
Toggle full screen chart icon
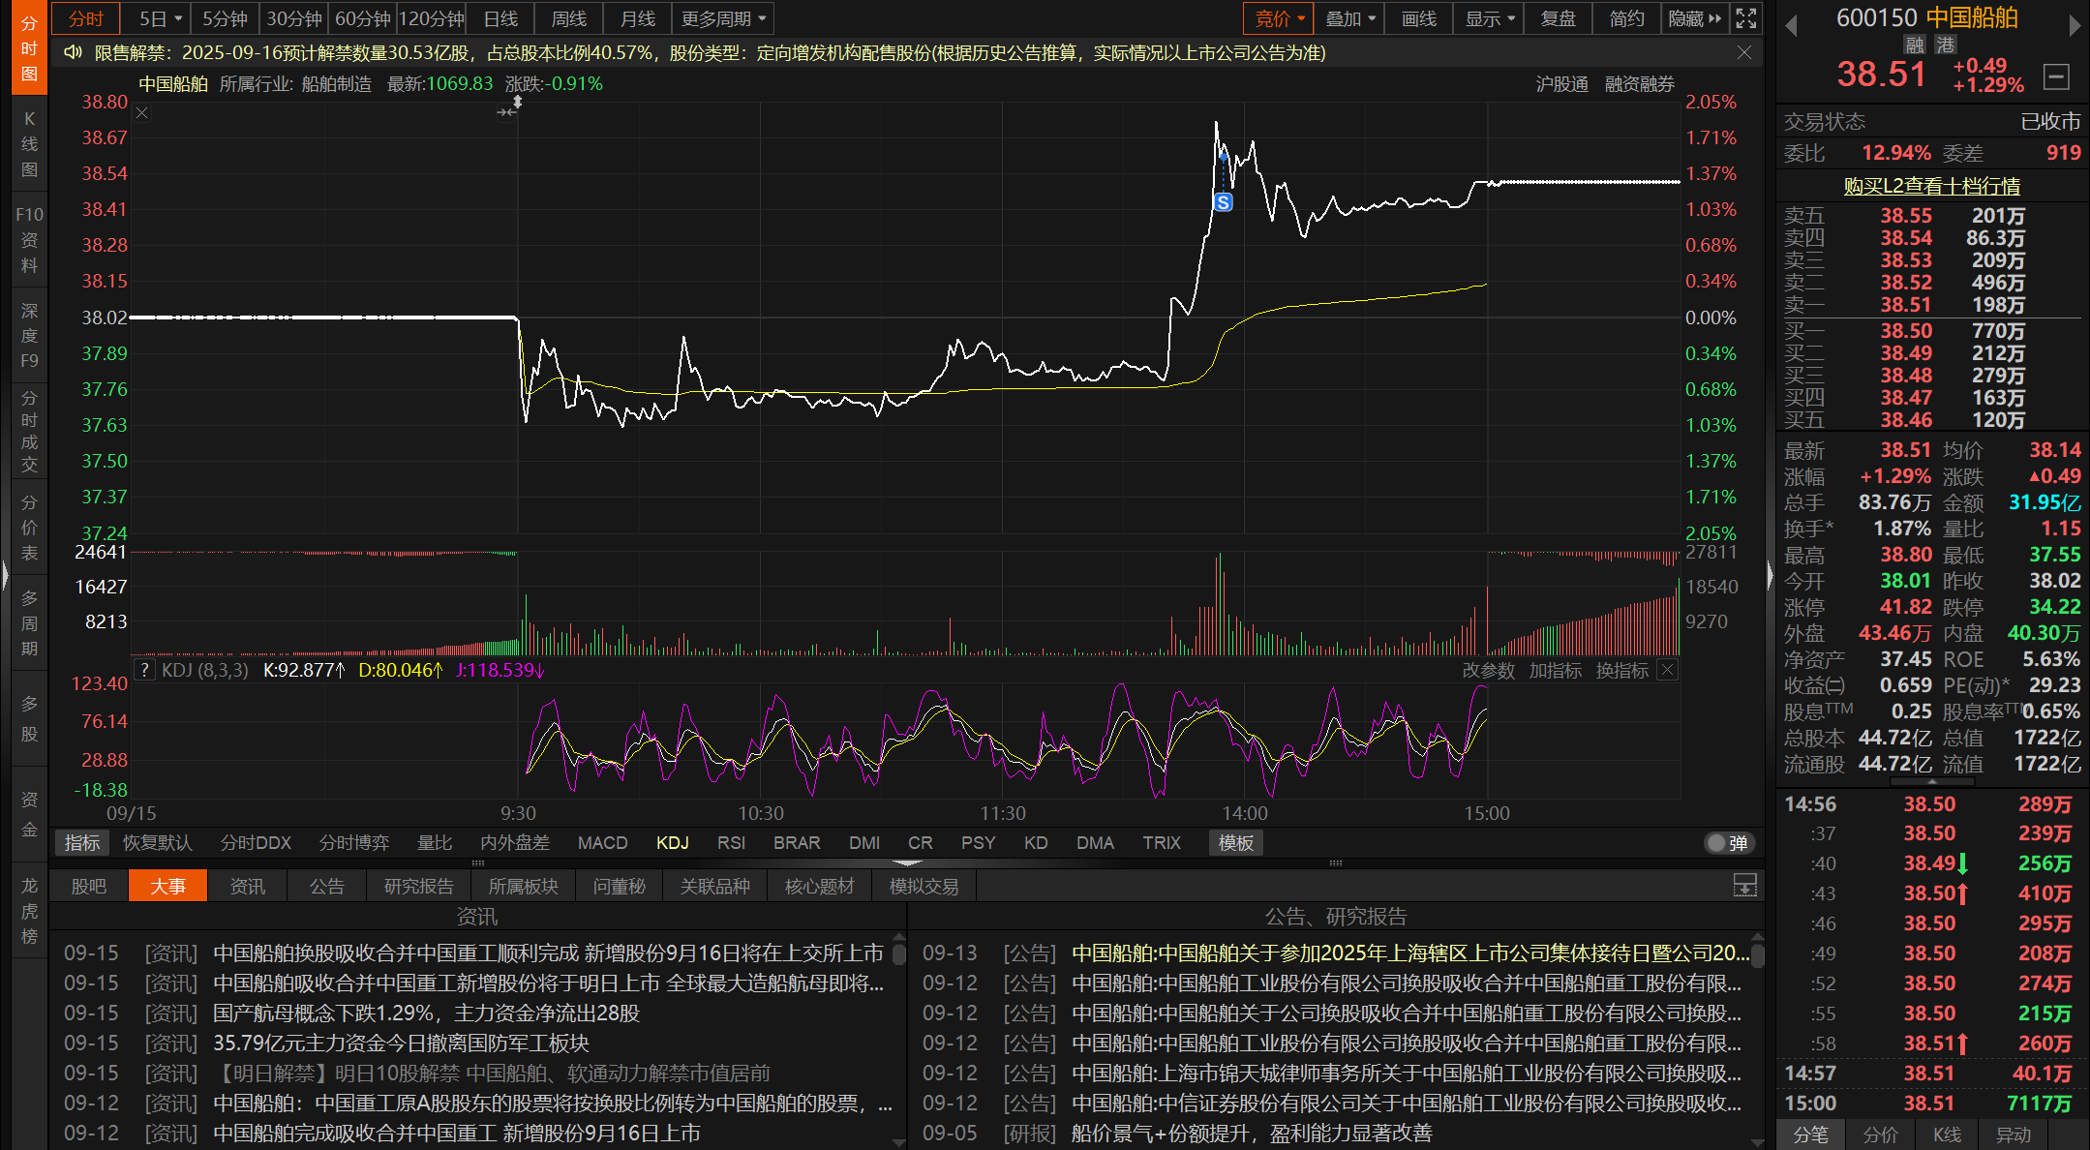coord(1746,18)
